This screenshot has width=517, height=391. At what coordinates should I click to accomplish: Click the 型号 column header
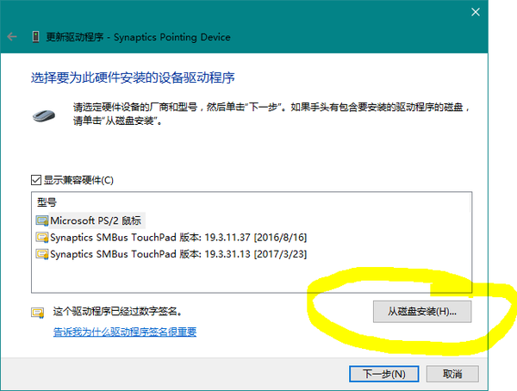pyautogui.click(x=47, y=202)
